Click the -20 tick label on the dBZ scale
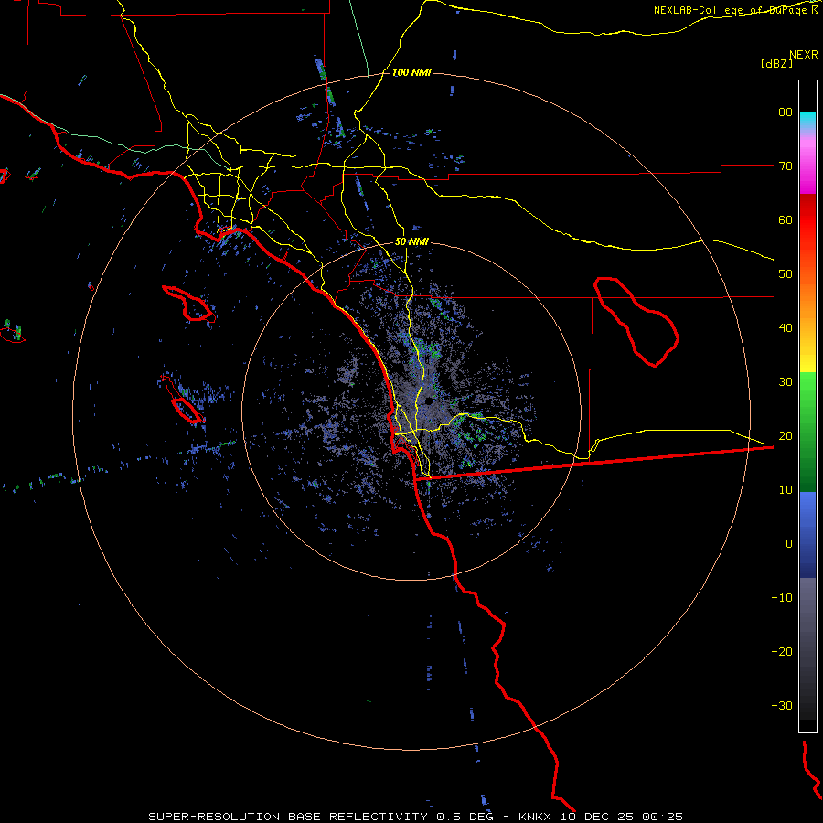The width and height of the screenshot is (823, 823). [782, 651]
